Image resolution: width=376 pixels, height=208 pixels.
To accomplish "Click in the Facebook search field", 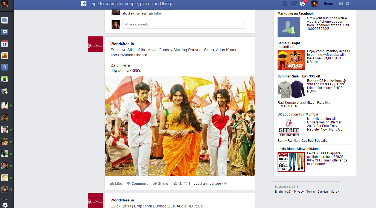I will coord(131,4).
